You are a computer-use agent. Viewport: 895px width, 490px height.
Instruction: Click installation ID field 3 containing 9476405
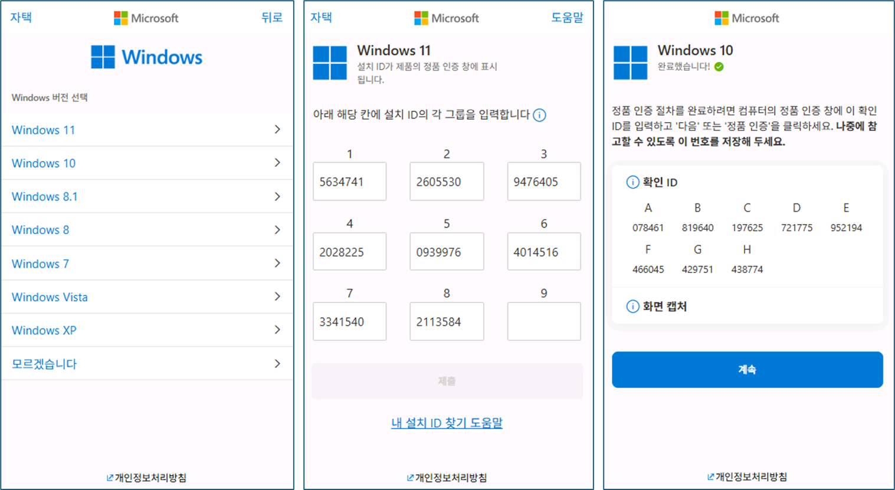(544, 182)
